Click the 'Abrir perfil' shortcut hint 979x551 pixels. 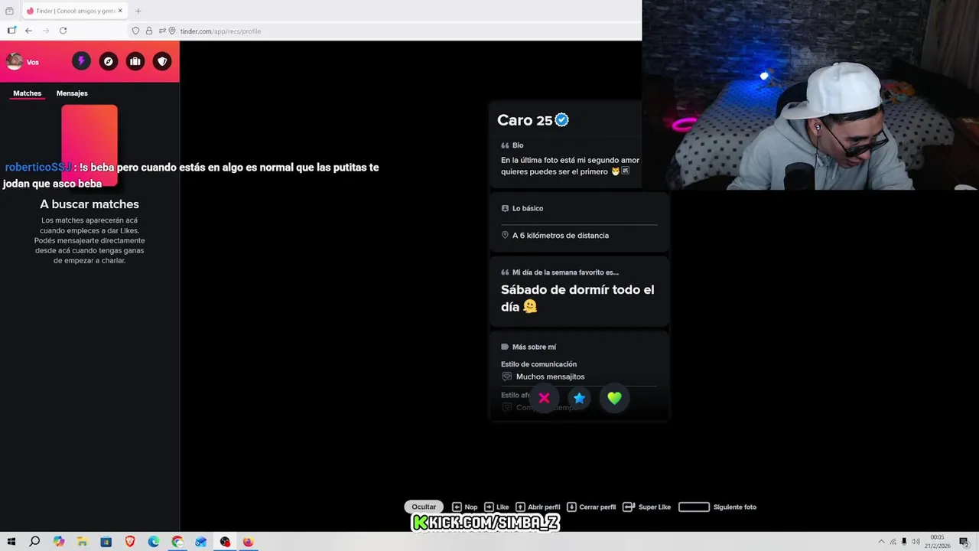pos(538,507)
